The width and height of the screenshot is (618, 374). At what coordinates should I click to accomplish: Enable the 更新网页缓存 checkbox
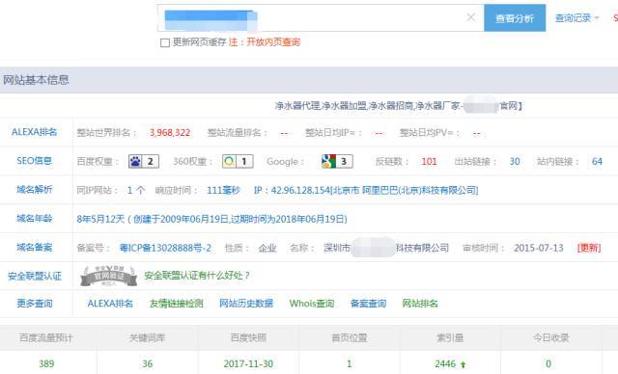point(165,42)
